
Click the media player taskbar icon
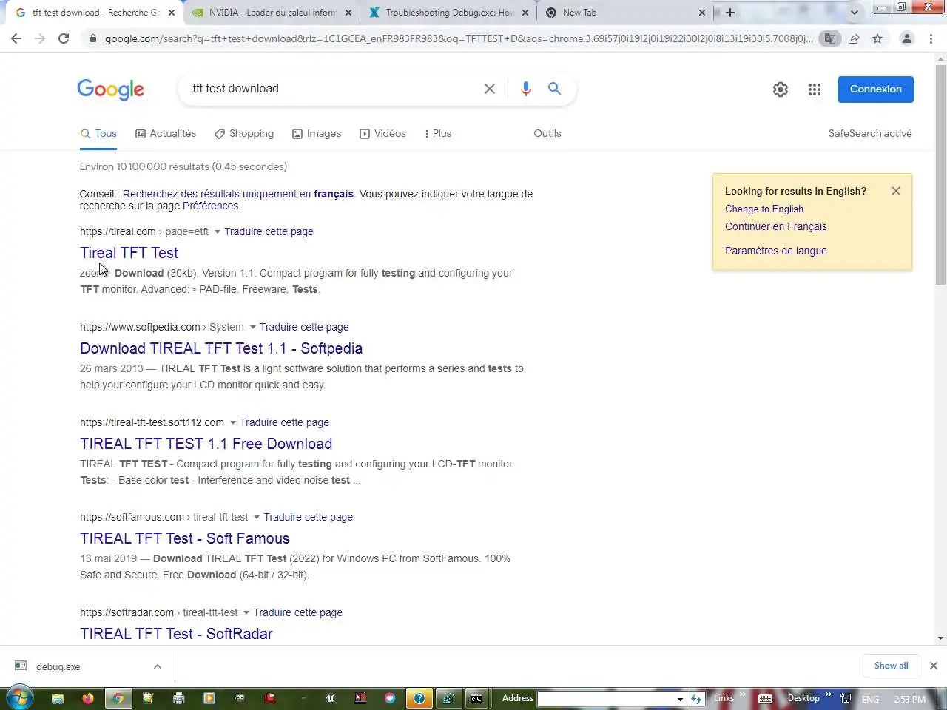[209, 698]
